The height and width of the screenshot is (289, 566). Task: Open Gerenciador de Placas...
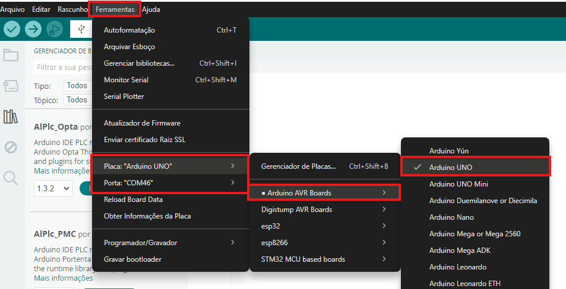pyautogui.click(x=325, y=166)
